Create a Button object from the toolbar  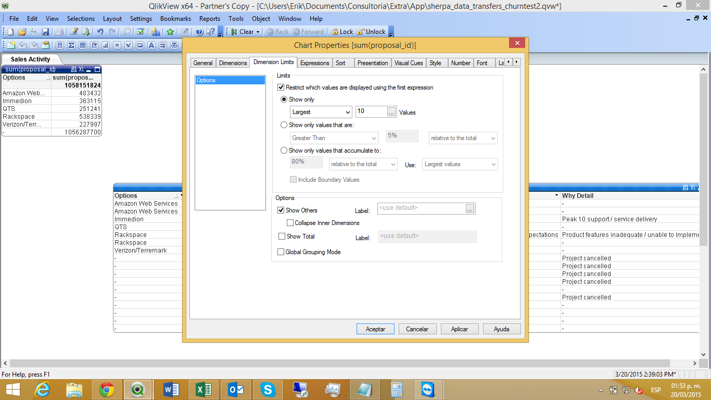tap(140, 45)
